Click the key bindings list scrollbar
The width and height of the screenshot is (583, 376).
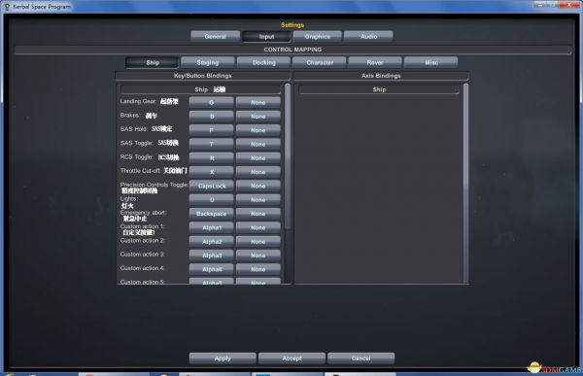point(288,156)
